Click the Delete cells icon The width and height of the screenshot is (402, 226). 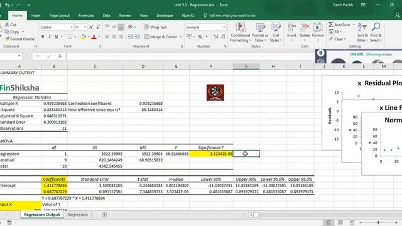click(305, 27)
